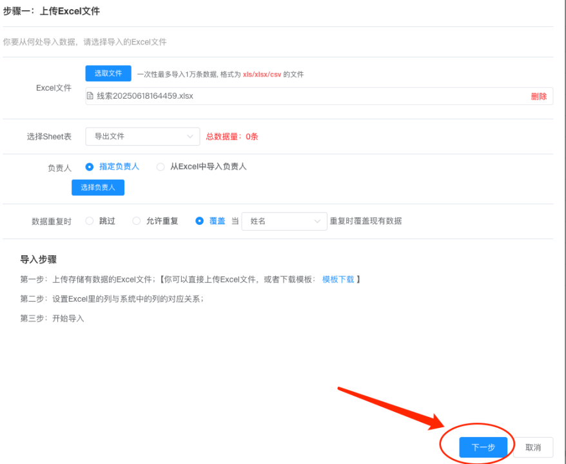This screenshot has height=464, width=566.
Task: Select the 指定负责人 radio option
Action: click(x=90, y=166)
